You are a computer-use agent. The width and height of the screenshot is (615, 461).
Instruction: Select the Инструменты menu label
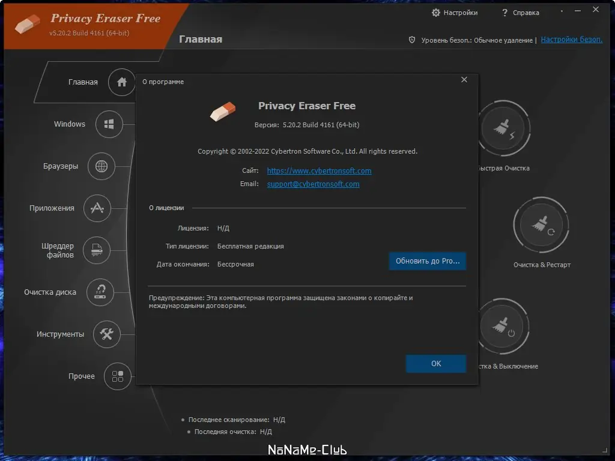pos(60,334)
